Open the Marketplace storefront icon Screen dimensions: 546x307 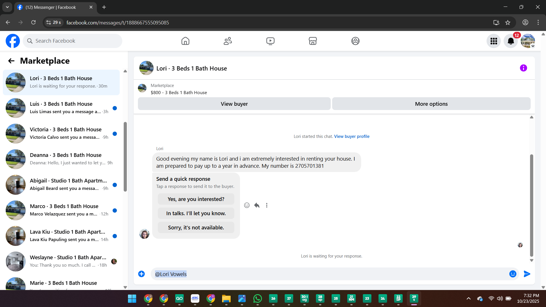(313, 41)
